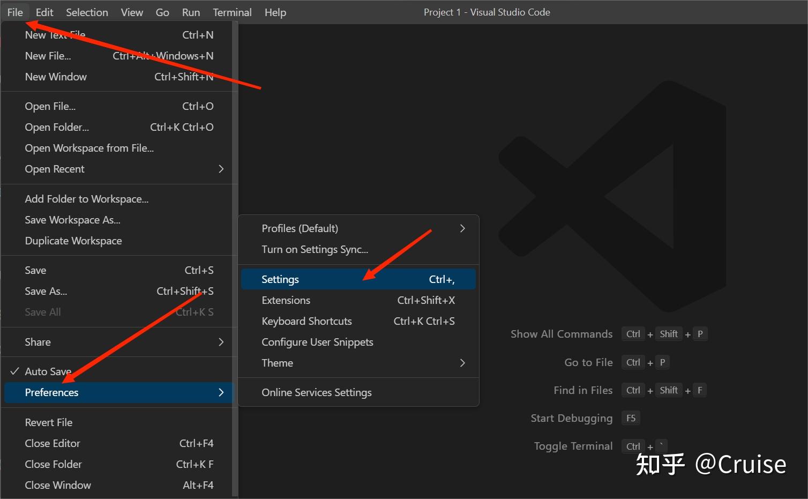808x499 pixels.
Task: Open the Run menu
Action: coord(191,12)
